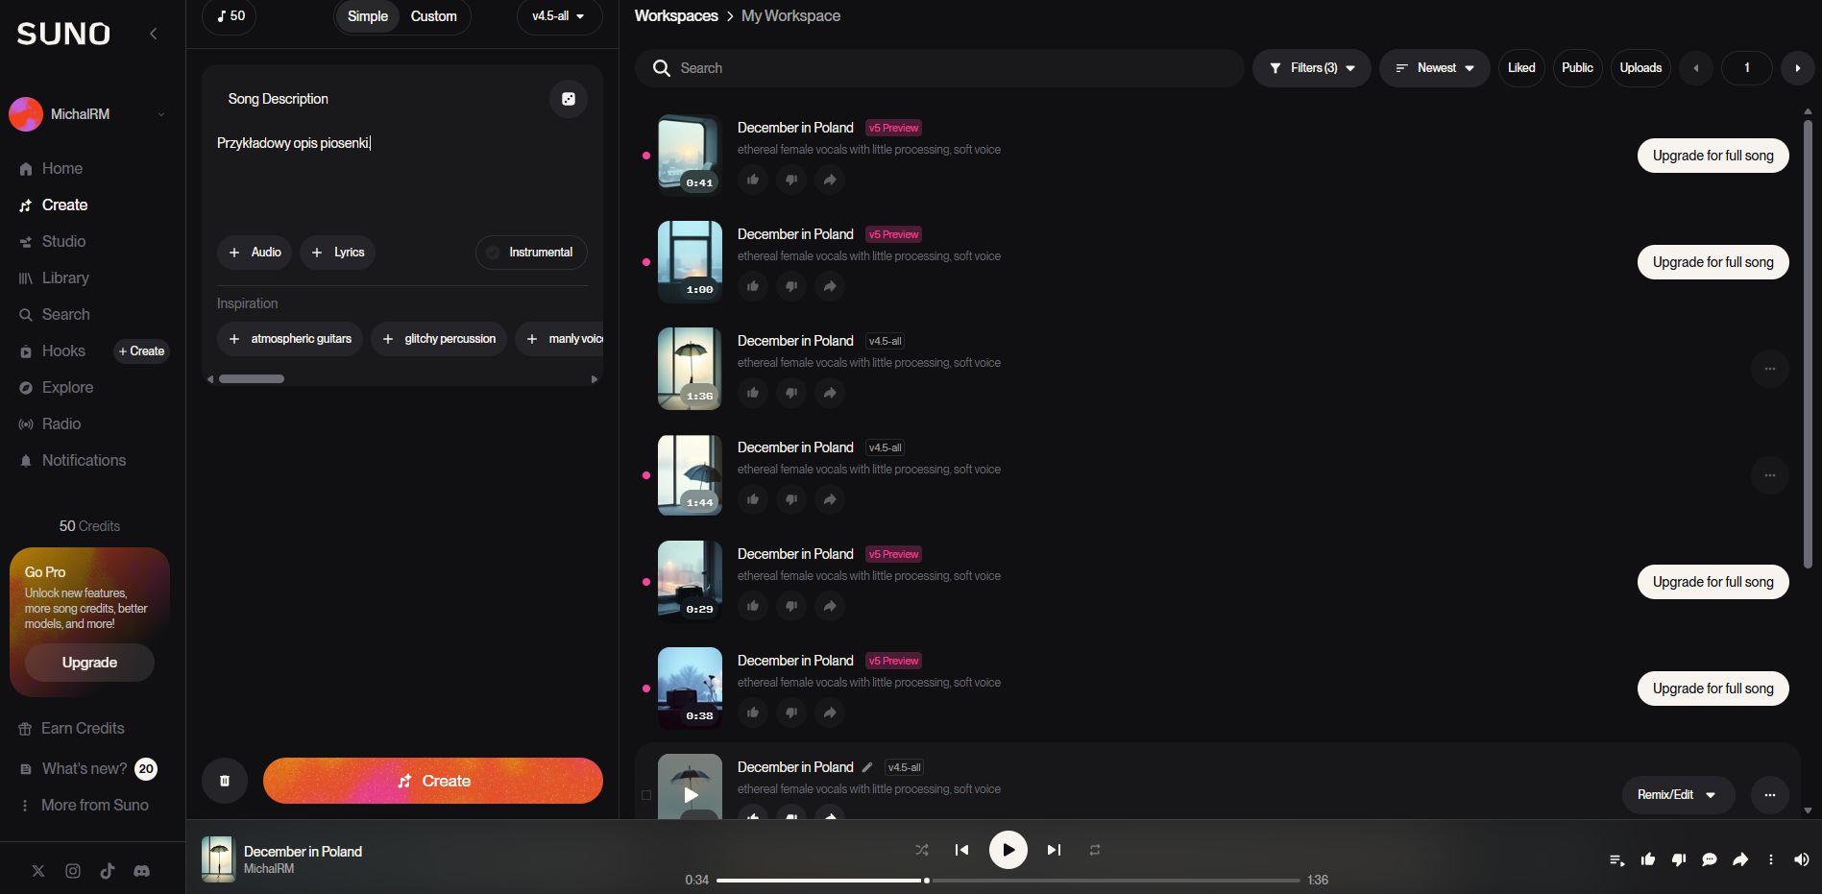
Task: Open Suno Instagram icon
Action: (x=73, y=871)
